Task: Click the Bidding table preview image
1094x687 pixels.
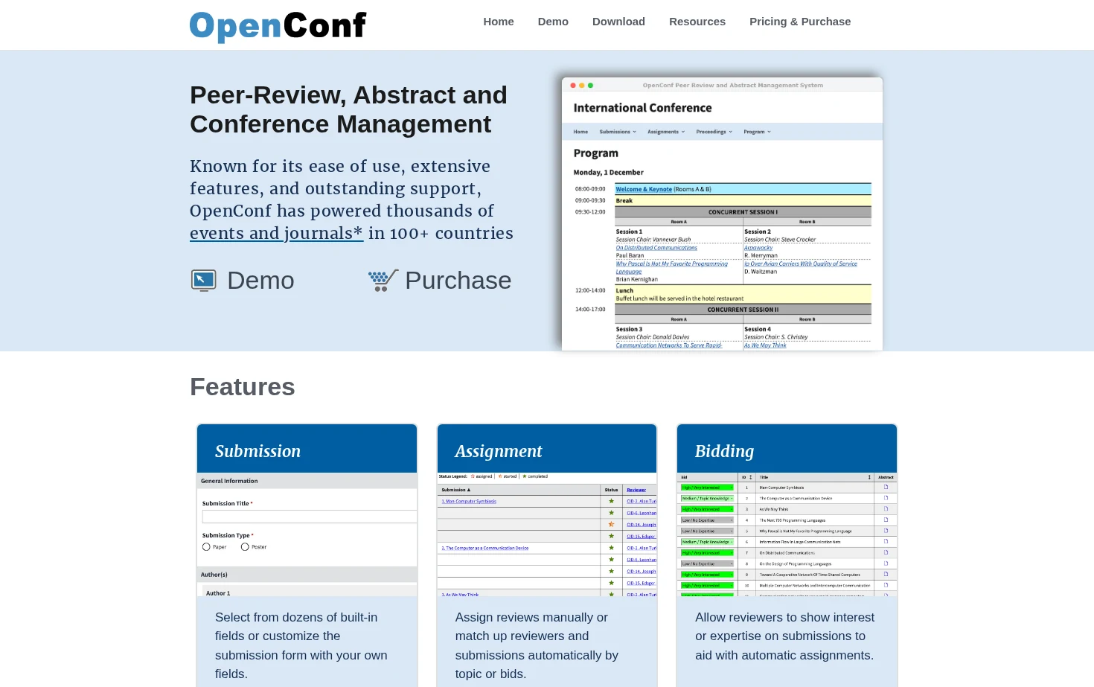Action: pos(787,534)
